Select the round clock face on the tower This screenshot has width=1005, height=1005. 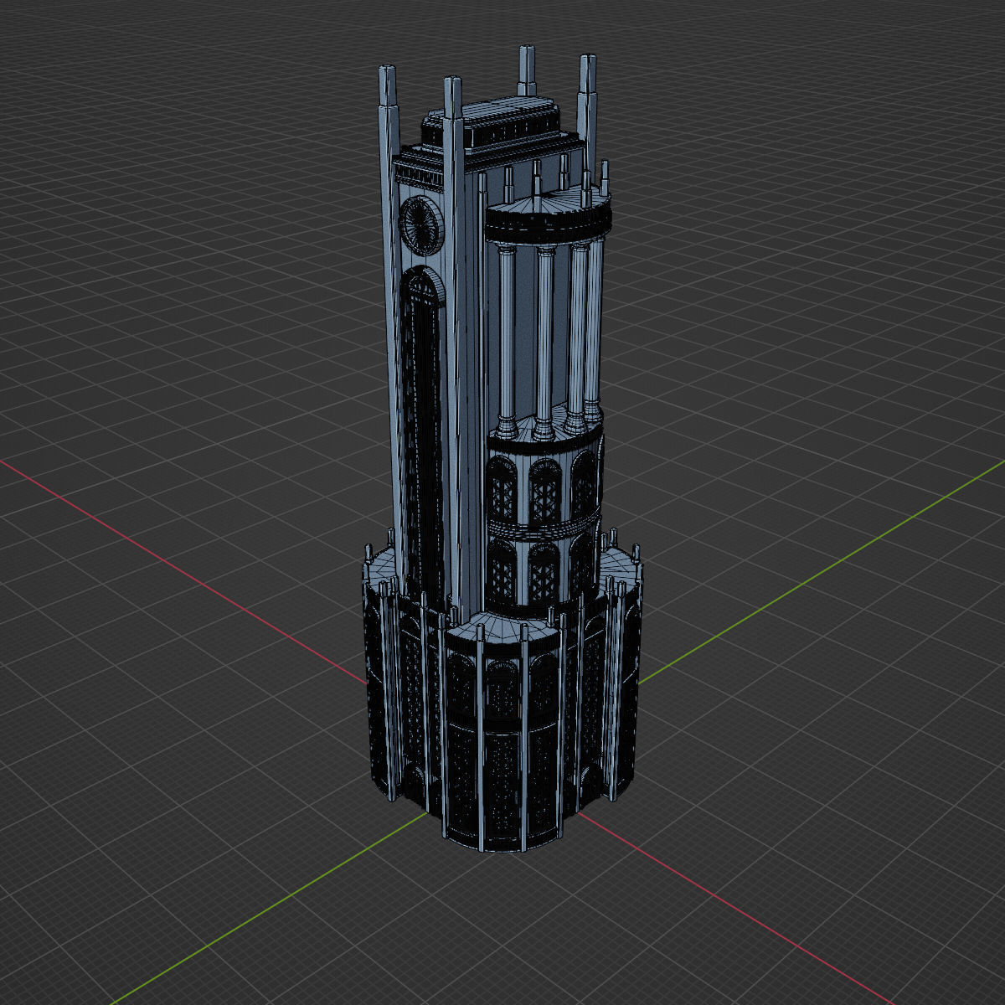(422, 224)
